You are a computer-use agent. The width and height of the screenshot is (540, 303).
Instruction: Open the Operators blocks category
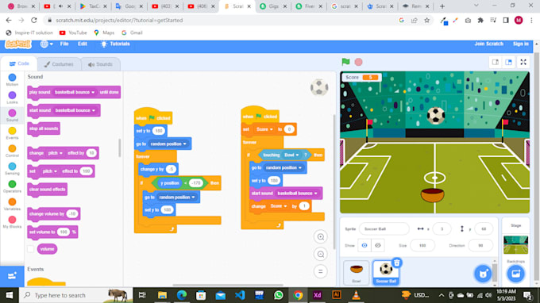(12, 186)
